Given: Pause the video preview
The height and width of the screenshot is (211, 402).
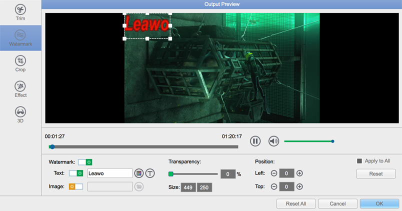Looking at the screenshot, I should (255, 141).
